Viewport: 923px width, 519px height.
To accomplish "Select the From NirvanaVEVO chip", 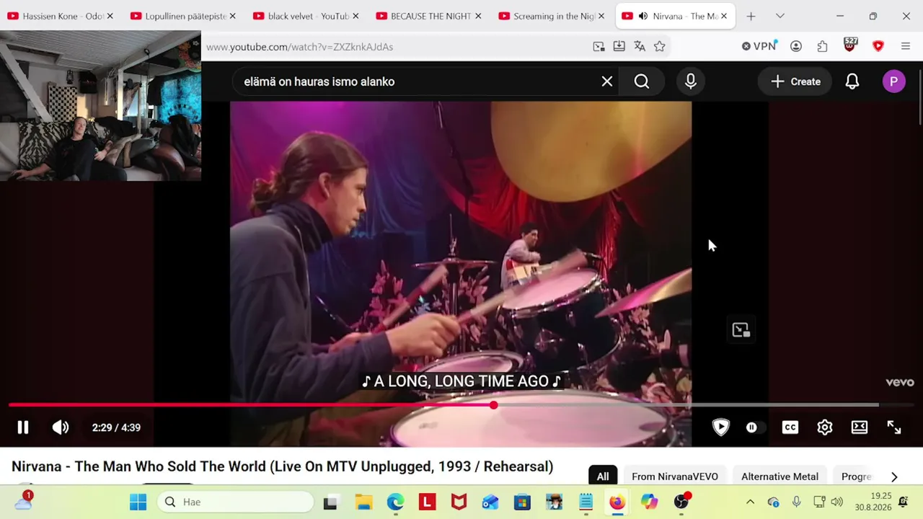I will [x=675, y=476].
